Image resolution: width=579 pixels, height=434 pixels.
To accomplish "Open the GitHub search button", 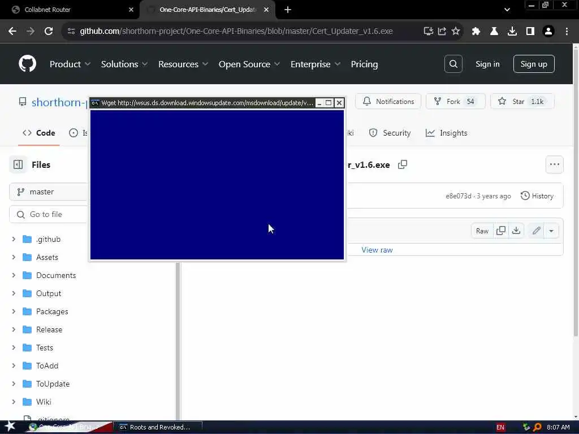I will point(453,64).
